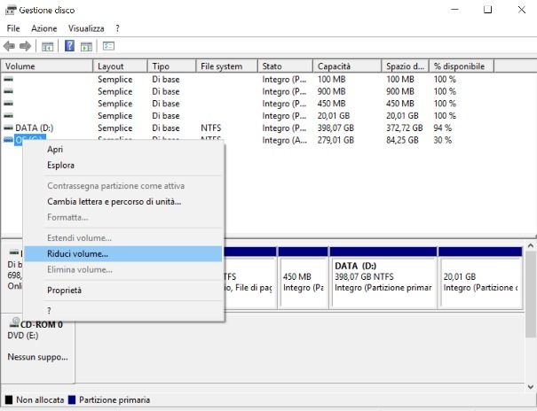The height and width of the screenshot is (411, 537).
Task: Sort by the Tipo column header
Action: point(172,66)
